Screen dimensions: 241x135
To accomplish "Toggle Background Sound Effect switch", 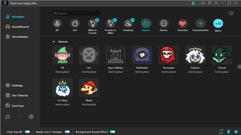I will tap(112, 132).
